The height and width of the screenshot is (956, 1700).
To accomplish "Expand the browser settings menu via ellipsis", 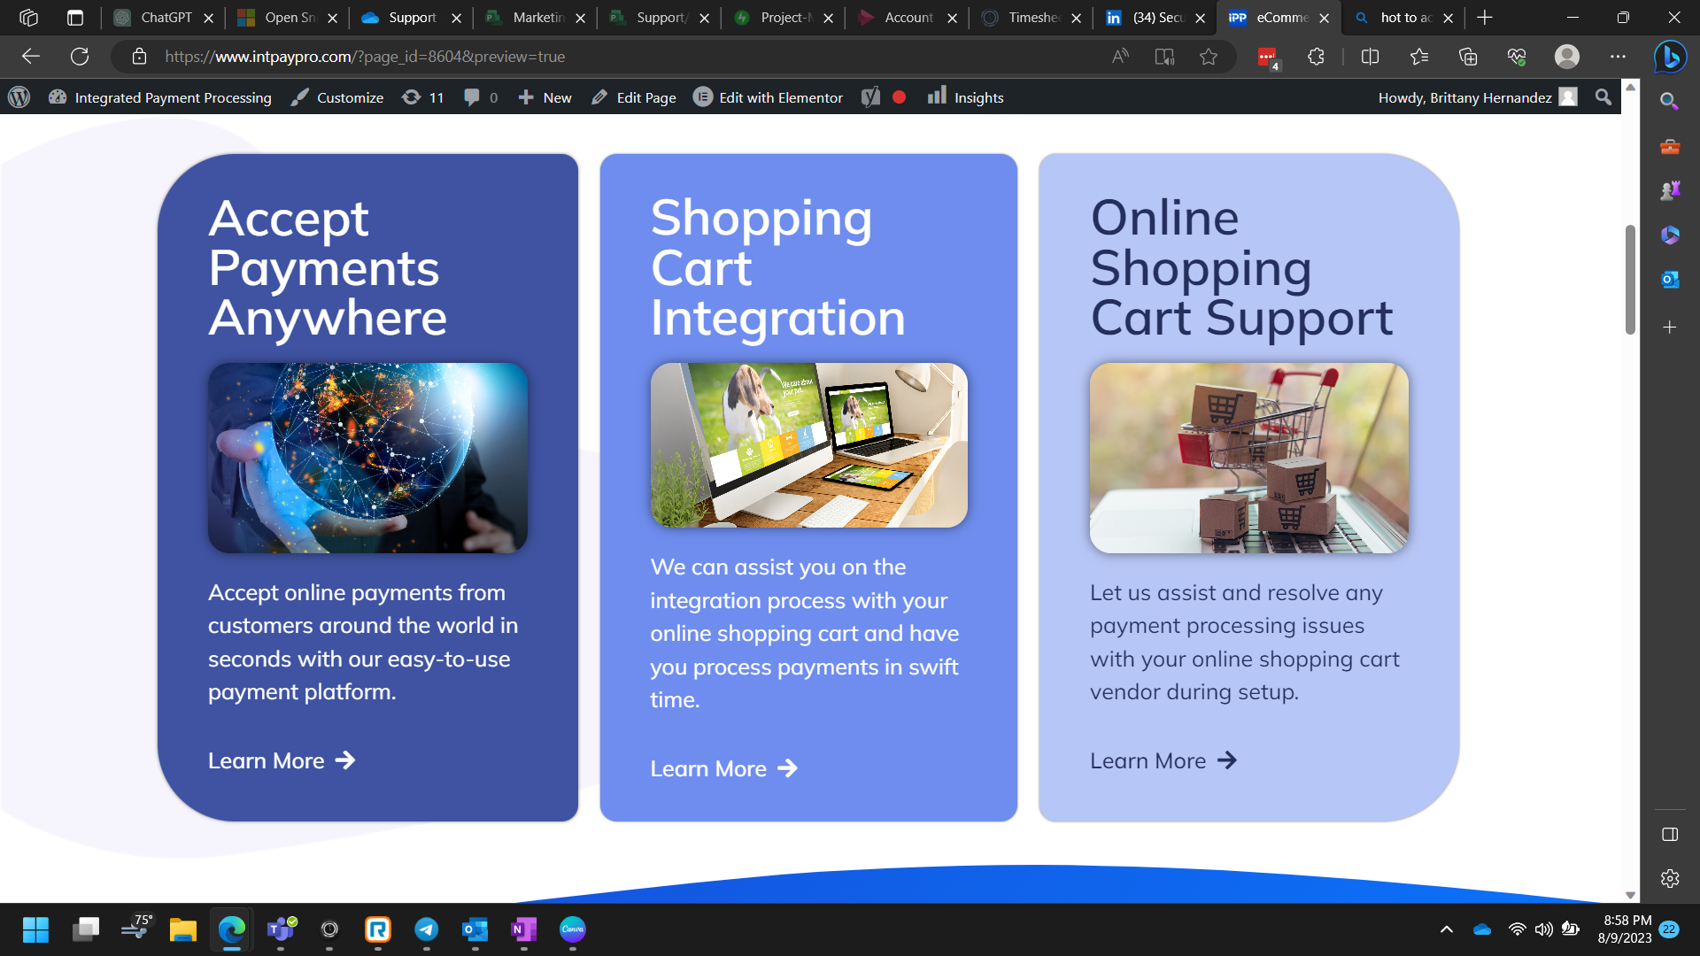I will tap(1618, 56).
